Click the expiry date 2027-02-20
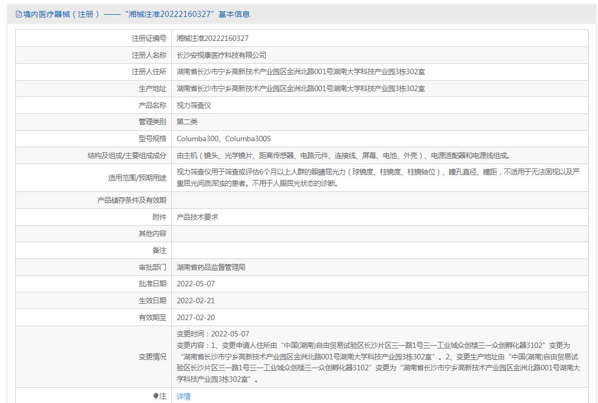598x403 pixels. point(195,317)
